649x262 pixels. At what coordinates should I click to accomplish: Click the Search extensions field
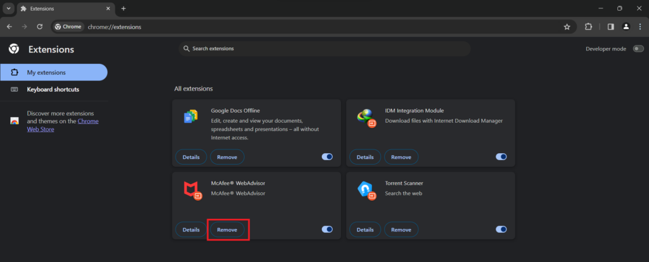point(324,49)
